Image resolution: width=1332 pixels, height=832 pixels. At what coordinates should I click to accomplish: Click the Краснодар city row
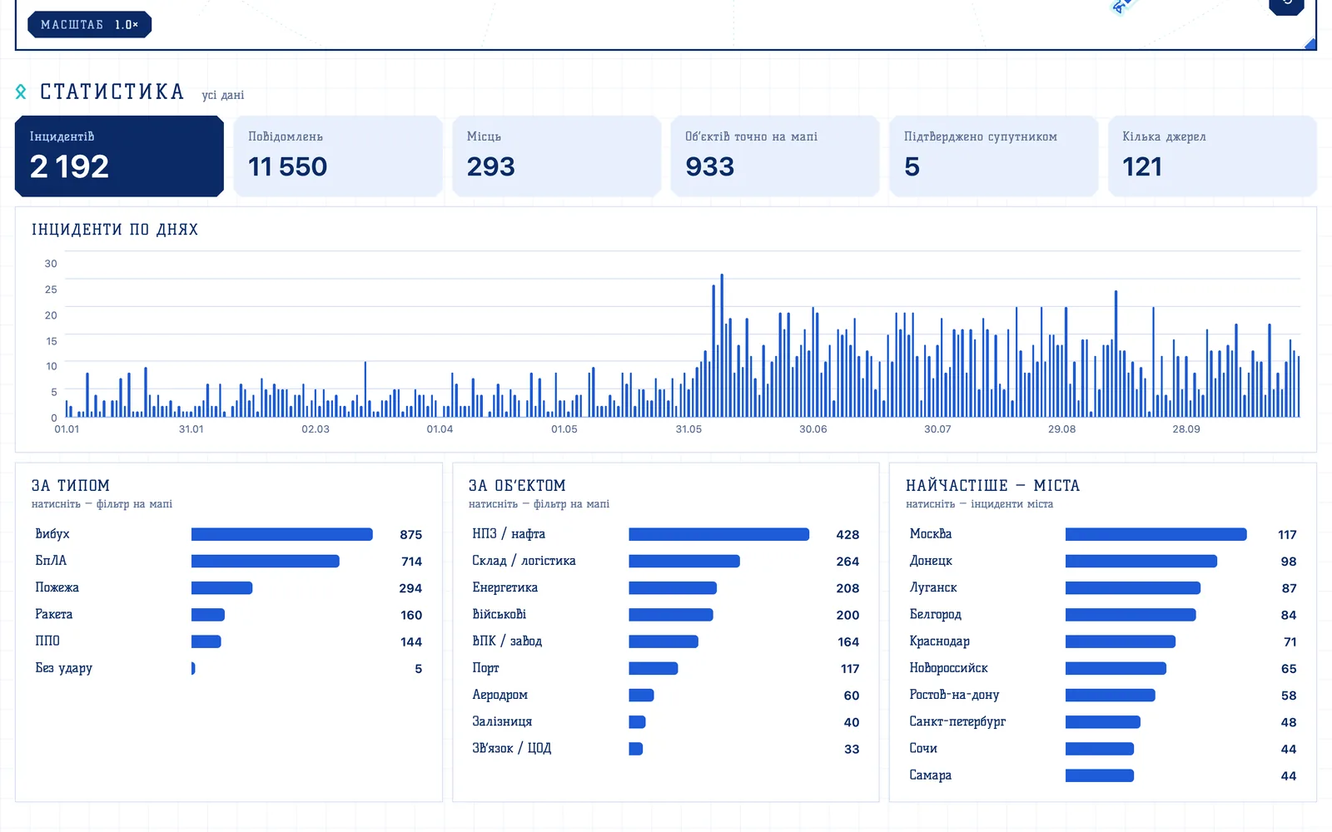[x=1103, y=641]
